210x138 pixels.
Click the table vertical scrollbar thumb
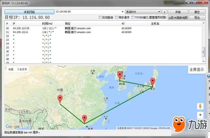click(204, 52)
